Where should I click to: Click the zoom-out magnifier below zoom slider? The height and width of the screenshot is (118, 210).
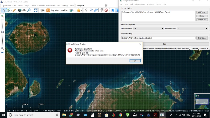(2, 48)
